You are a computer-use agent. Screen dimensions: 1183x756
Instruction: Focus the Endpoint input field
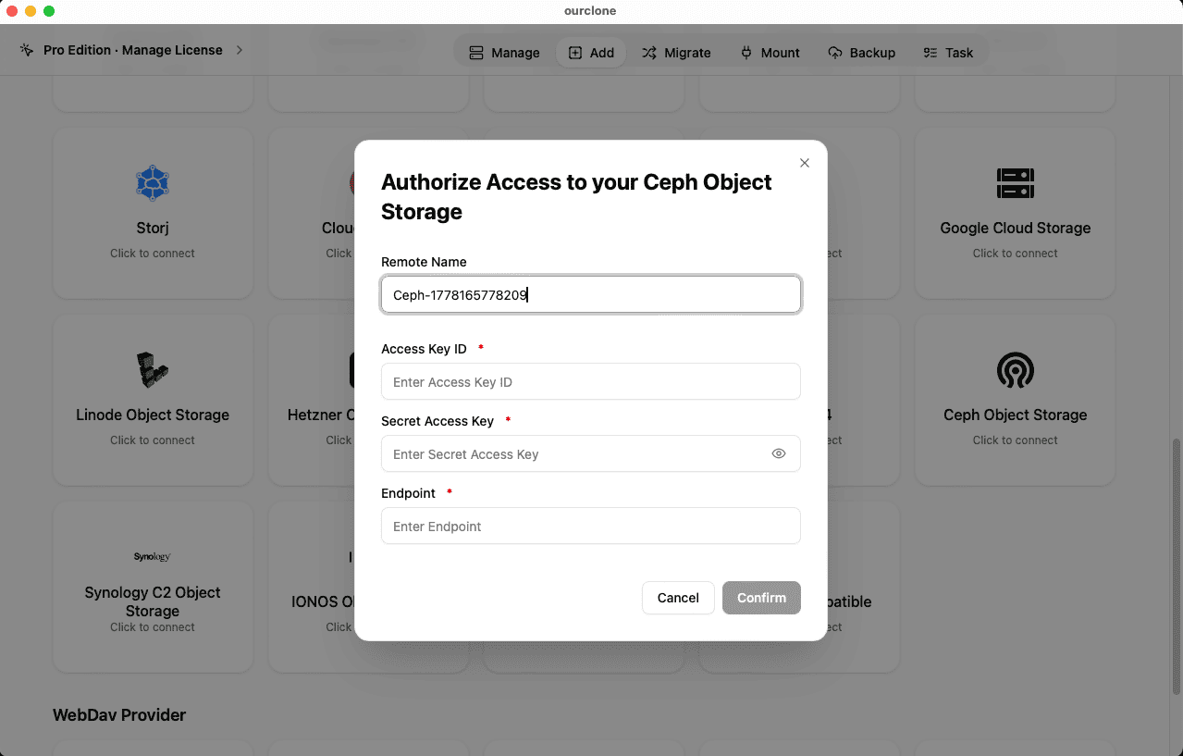[591, 526]
